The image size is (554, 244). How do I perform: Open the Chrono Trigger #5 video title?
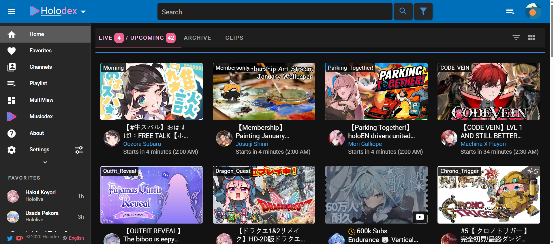click(494, 235)
